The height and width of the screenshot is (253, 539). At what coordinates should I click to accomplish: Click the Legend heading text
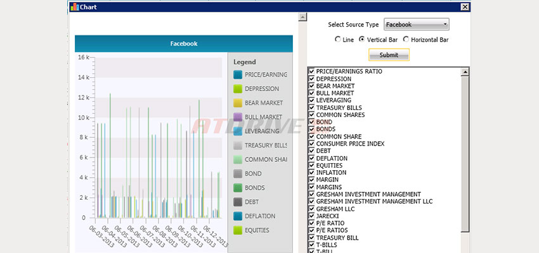(x=245, y=62)
